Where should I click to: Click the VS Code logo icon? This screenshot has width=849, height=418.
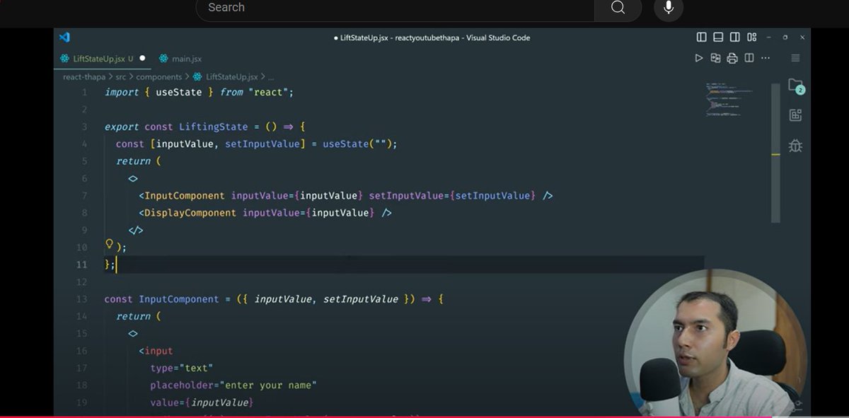(64, 37)
